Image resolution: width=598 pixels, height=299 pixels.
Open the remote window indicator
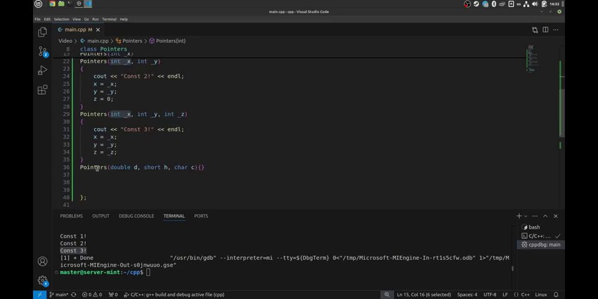pos(39,295)
